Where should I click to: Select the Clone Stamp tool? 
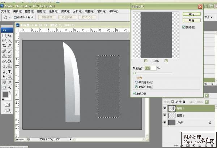pos(4,56)
